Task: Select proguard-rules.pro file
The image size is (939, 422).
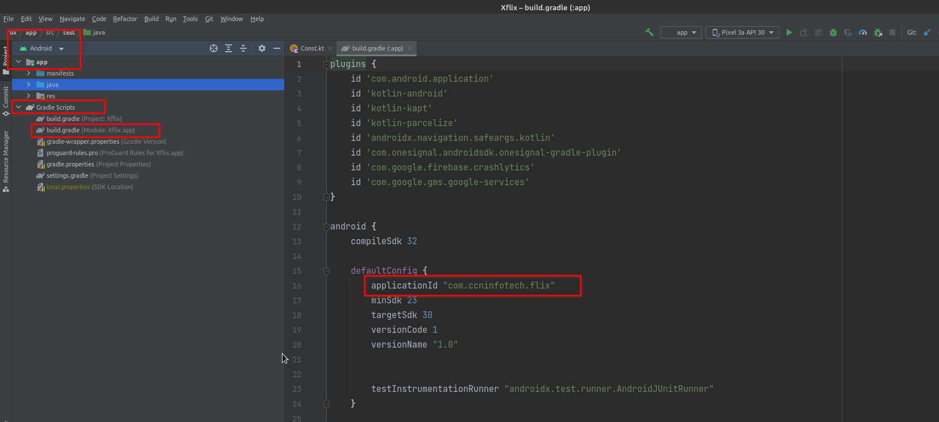Action: click(x=110, y=153)
